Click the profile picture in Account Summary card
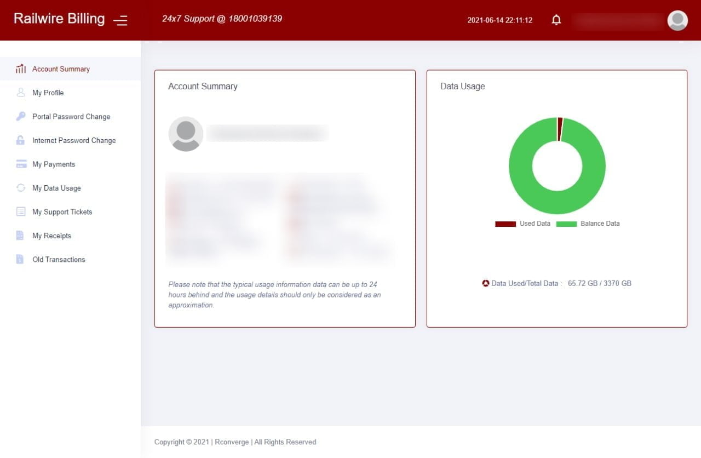The image size is (701, 458). [186, 134]
